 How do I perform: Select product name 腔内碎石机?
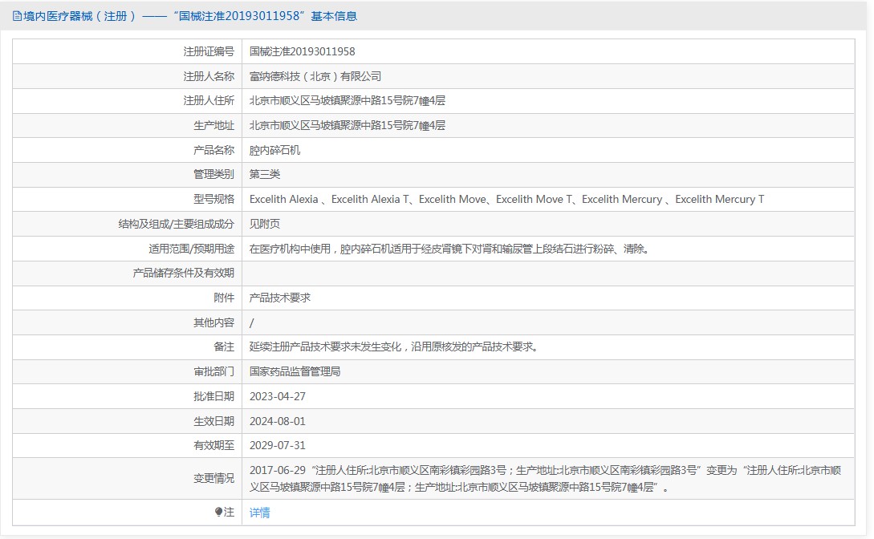click(x=274, y=150)
